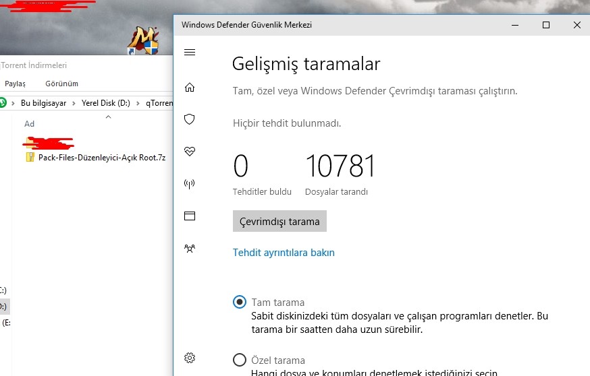590x376 pixels.
Task: Select the Özel tarama radio button
Action: (240, 360)
